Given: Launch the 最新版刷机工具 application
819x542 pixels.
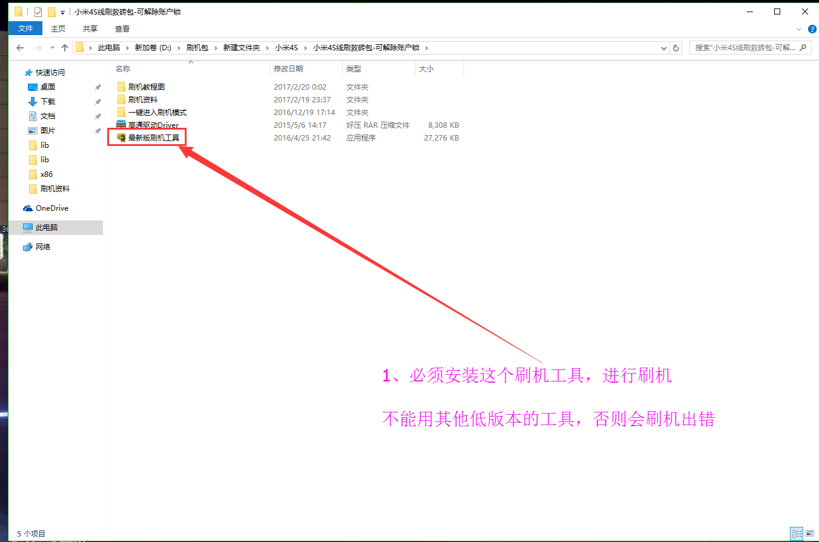Looking at the screenshot, I should 153,137.
